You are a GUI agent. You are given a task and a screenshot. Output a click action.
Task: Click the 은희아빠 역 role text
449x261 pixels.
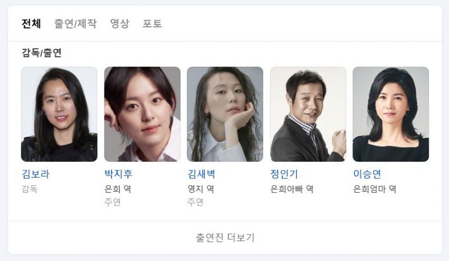coord(292,189)
